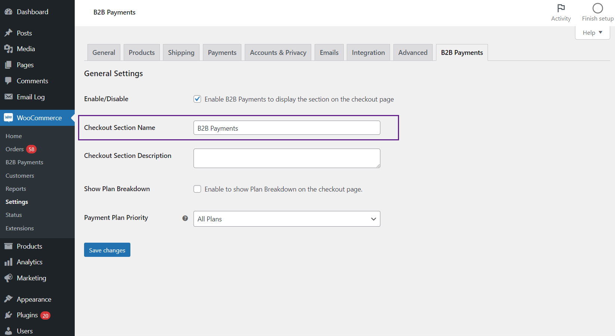The height and width of the screenshot is (336, 615).
Task: Click the Users person icon
Action: coord(8,331)
